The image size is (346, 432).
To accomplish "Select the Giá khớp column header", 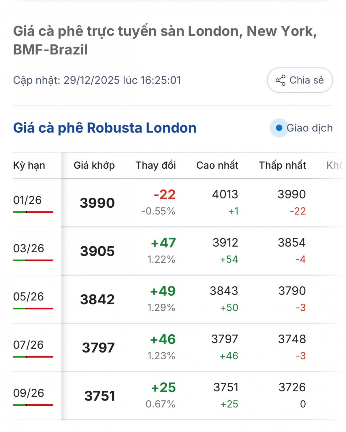I will click(x=94, y=165).
